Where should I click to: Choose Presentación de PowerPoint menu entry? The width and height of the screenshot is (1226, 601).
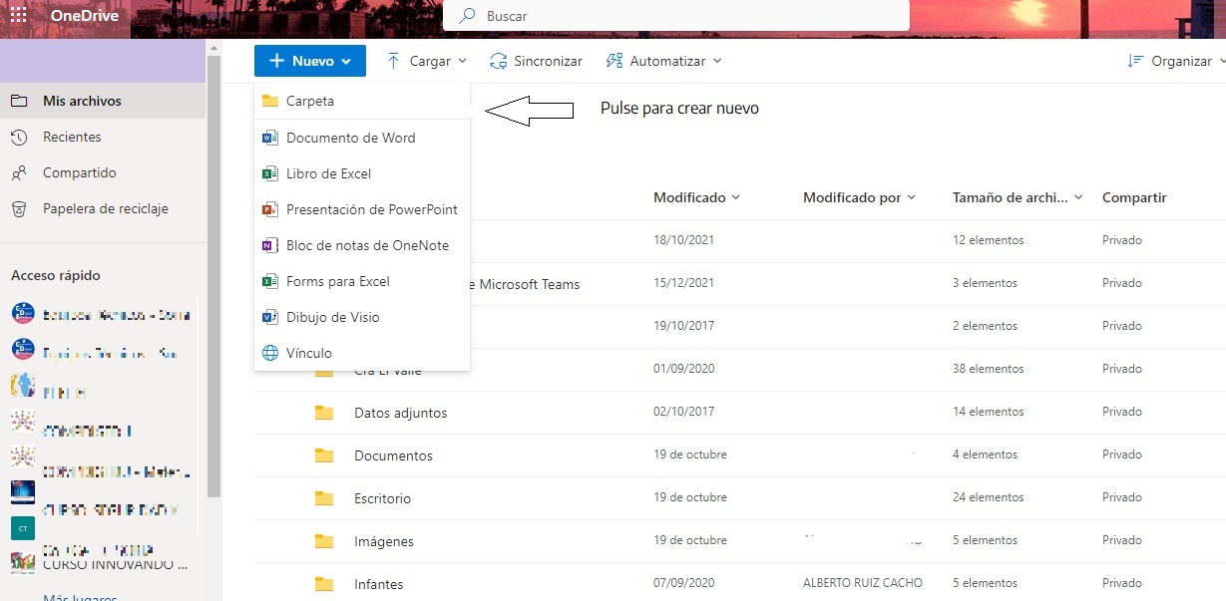[x=362, y=209]
